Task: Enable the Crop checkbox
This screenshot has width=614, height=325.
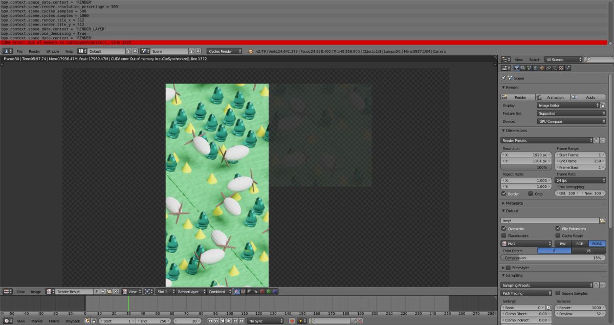Action: click(x=531, y=194)
